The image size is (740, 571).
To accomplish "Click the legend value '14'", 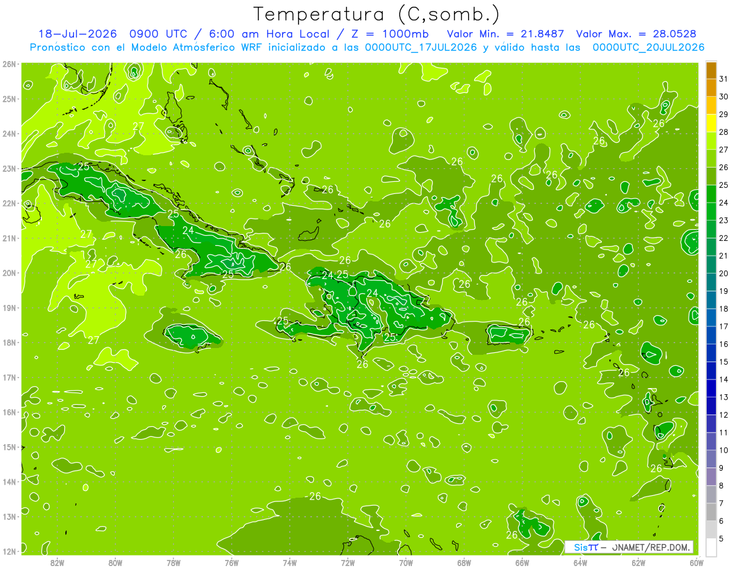I will point(723,379).
